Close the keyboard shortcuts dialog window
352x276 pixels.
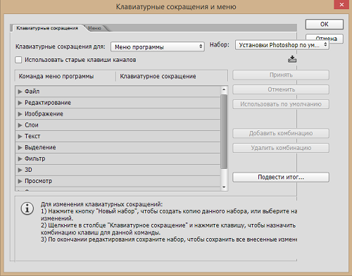341,4
